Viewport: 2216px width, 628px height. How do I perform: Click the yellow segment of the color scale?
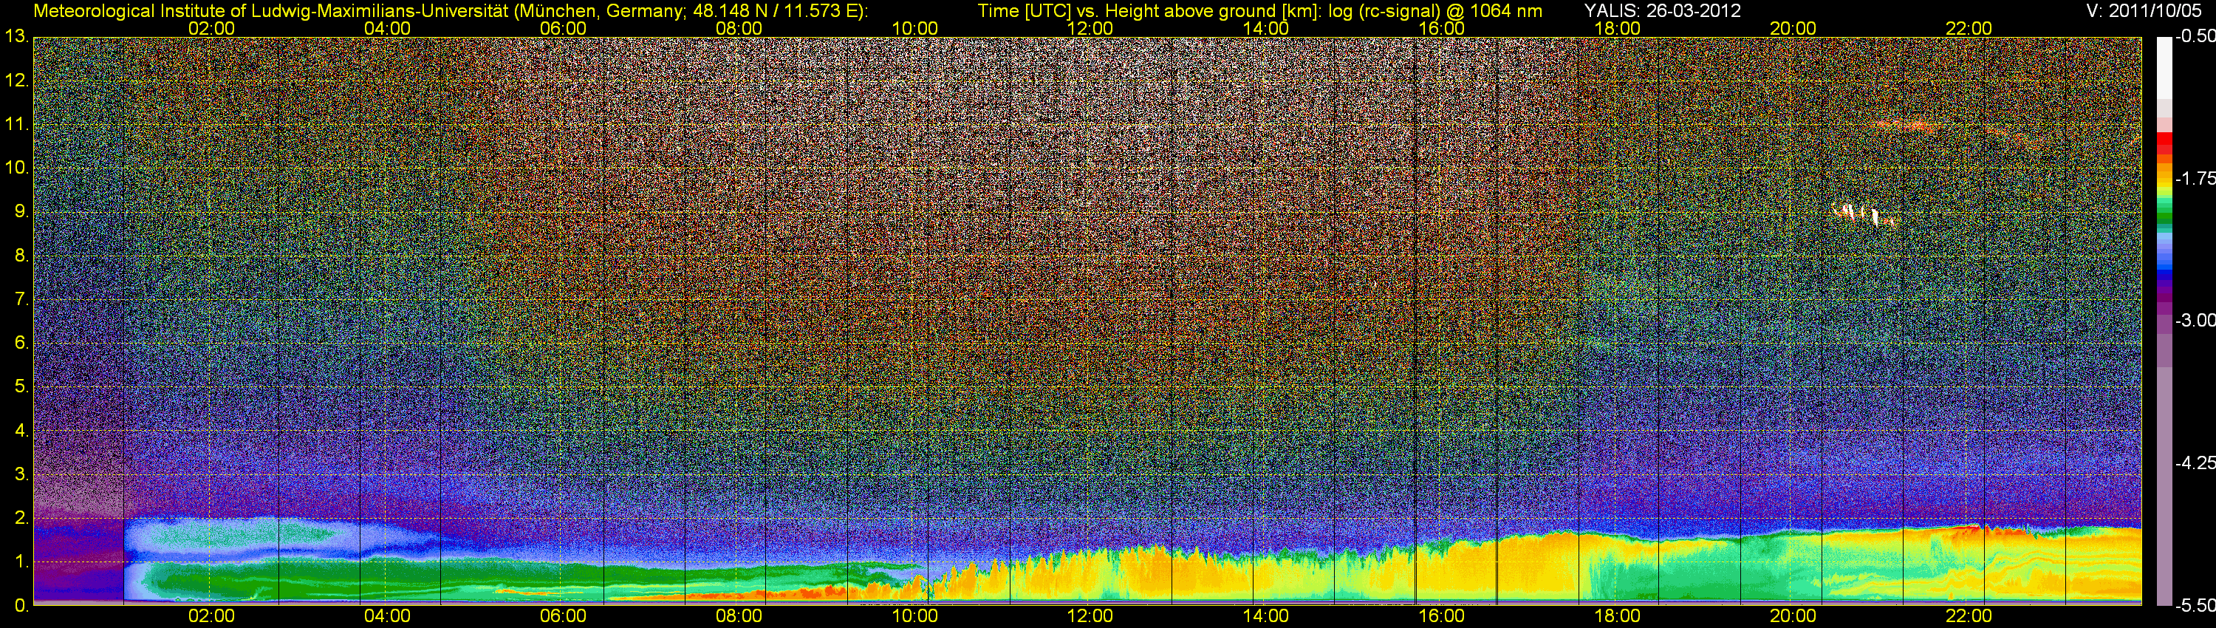2164,181
